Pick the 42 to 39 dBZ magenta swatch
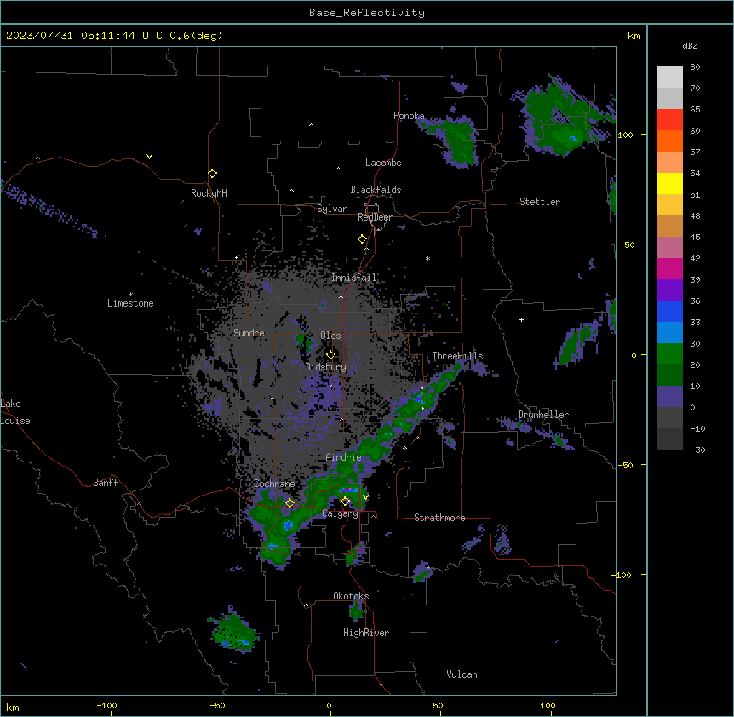 pos(669,268)
